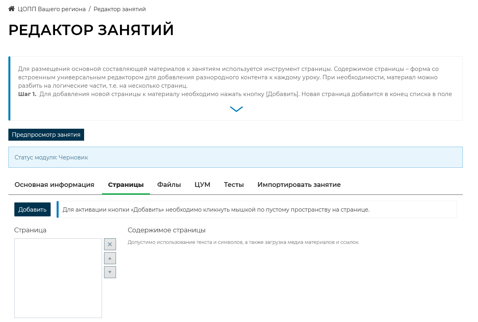Open the «Файлы» tab

(169, 185)
